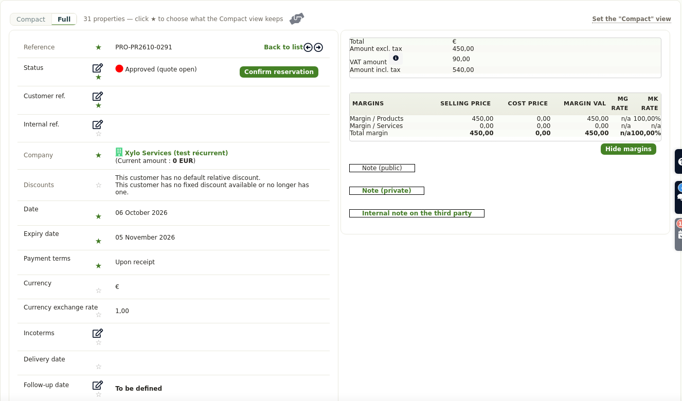Toggle star for Delivery date
The width and height of the screenshot is (682, 401).
tap(99, 367)
